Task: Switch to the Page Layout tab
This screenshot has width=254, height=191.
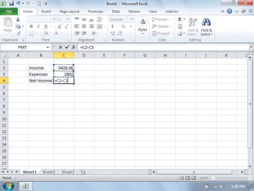Action: click(70, 12)
